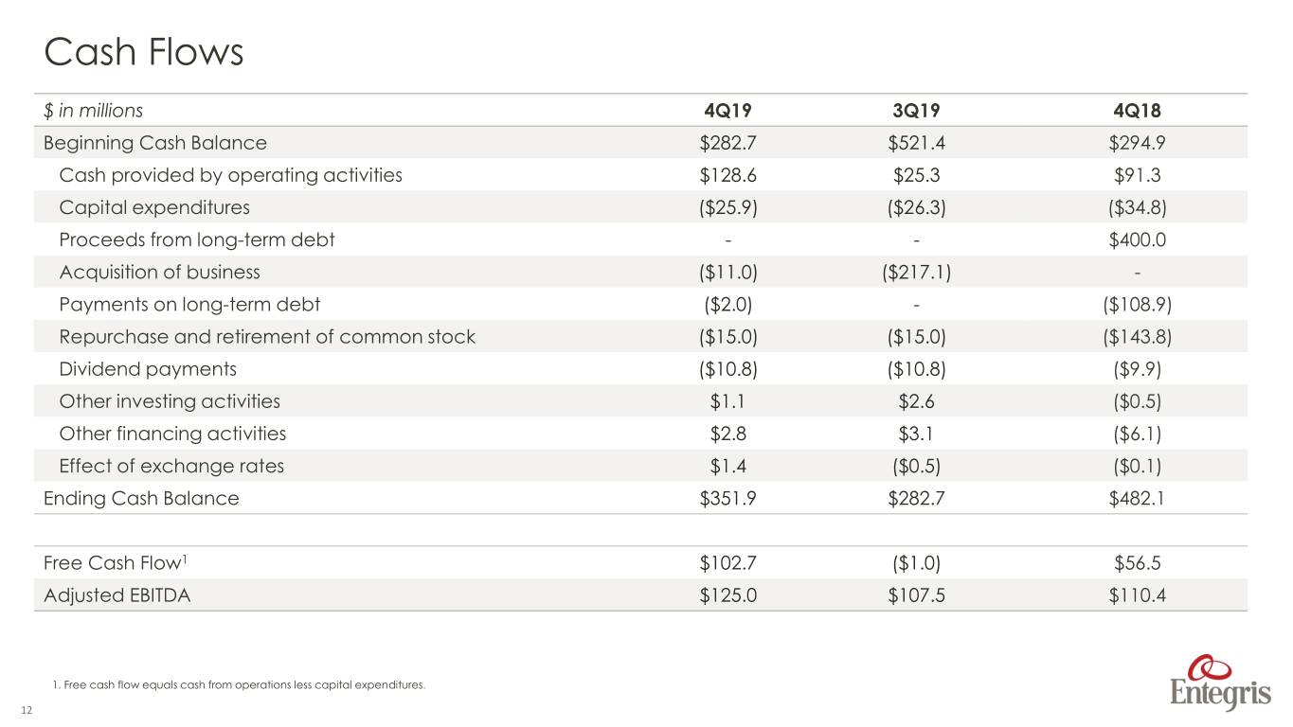Select the Cash Flows slide title
This screenshot has width=1293, height=727.
click(x=144, y=52)
